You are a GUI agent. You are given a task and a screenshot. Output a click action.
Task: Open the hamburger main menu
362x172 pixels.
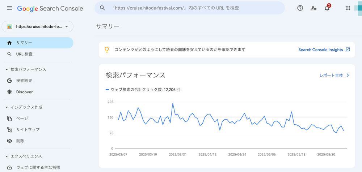pyautogui.click(x=9, y=8)
